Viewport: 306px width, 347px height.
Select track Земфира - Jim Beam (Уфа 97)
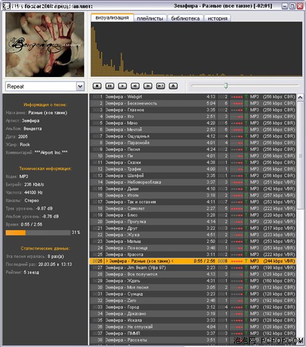pyautogui.click(x=193, y=267)
